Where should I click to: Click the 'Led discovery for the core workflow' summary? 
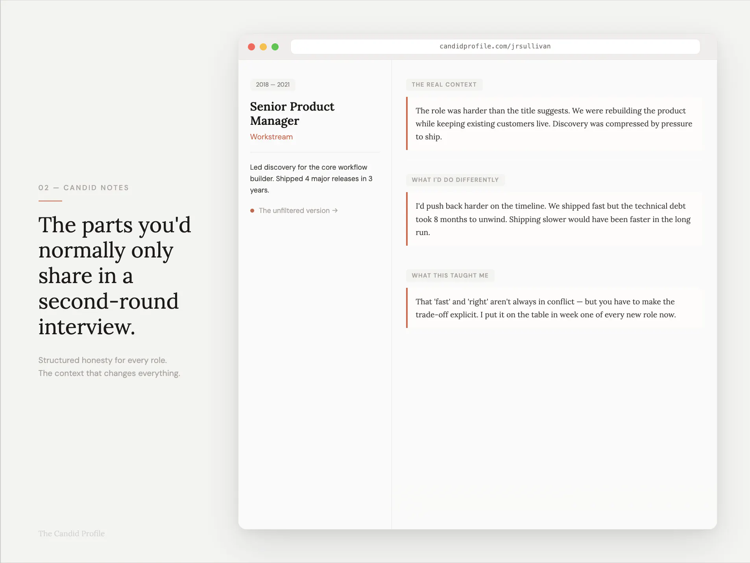pyautogui.click(x=312, y=179)
